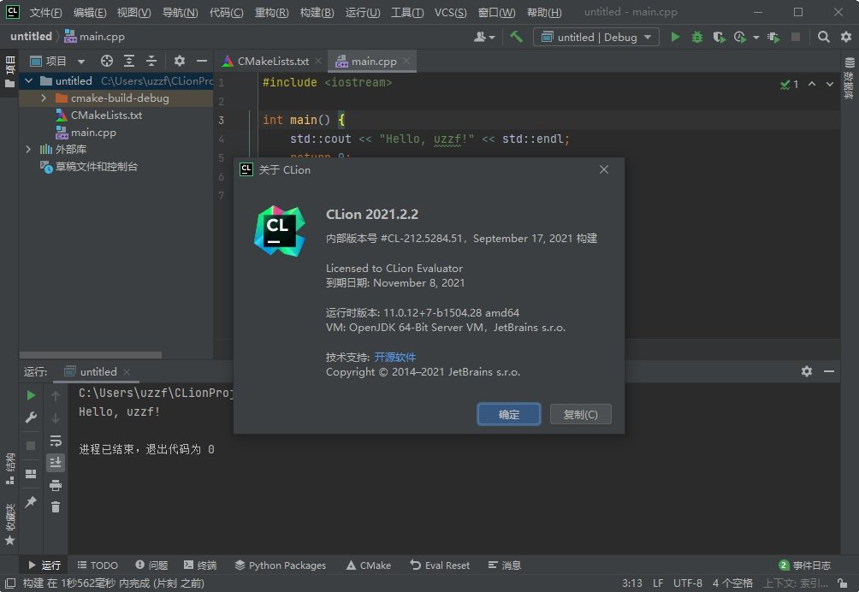The width and height of the screenshot is (859, 592).
Task: Open run configuration dropdown untitled | Debug
Action: pyautogui.click(x=596, y=37)
